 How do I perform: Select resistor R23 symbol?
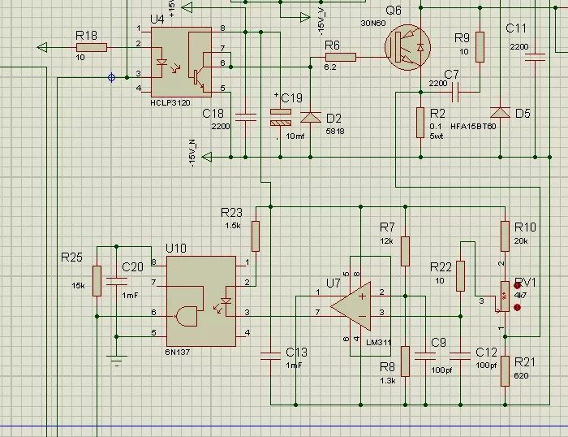(256, 236)
